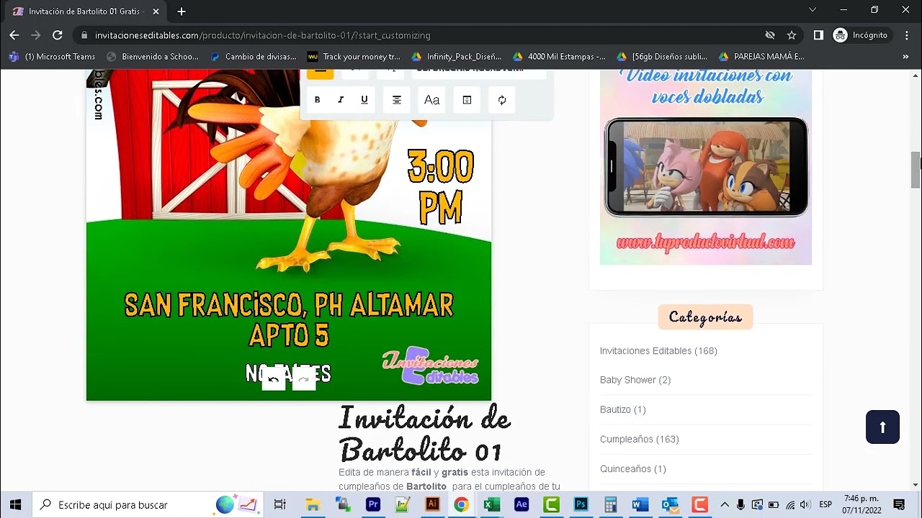Click the Windows taskbar search box
The width and height of the screenshot is (922, 518).
point(149,504)
